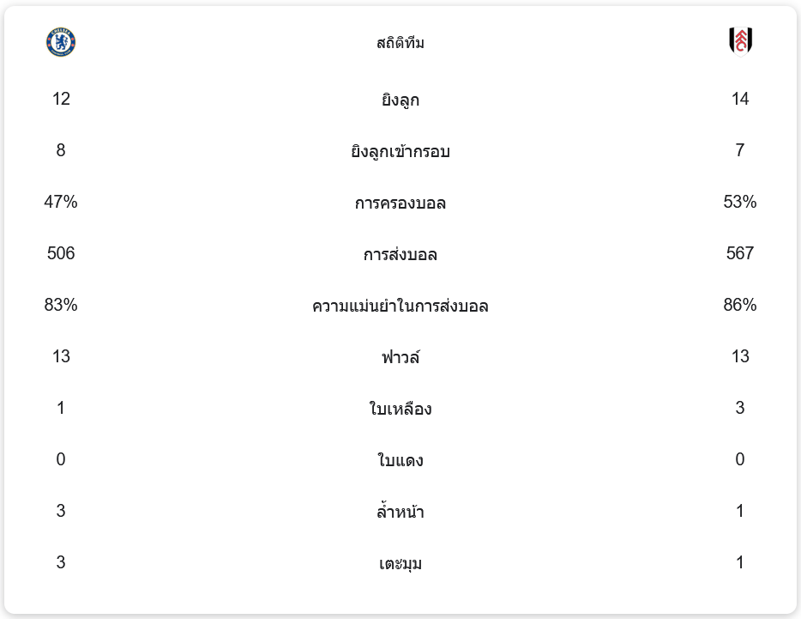Click Chelsea's 47% possession value
801x619 pixels.
pos(61,202)
